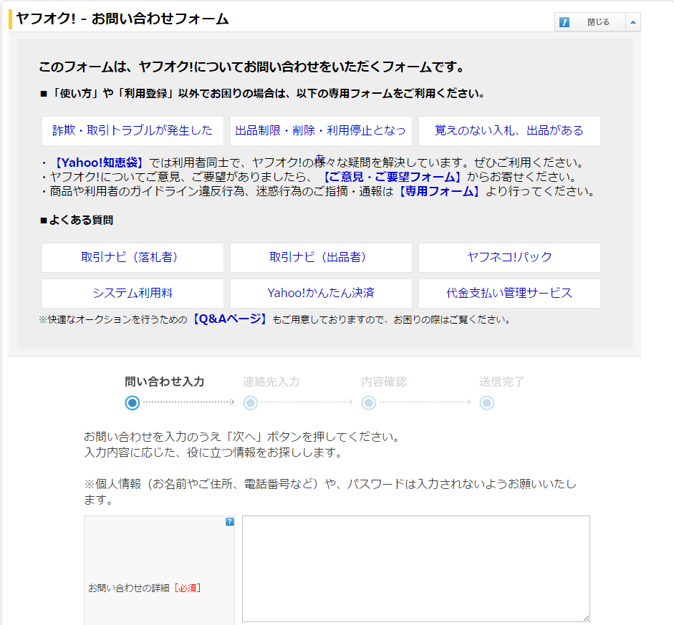Open 取引ナビ(落札者) FAQ

click(133, 258)
